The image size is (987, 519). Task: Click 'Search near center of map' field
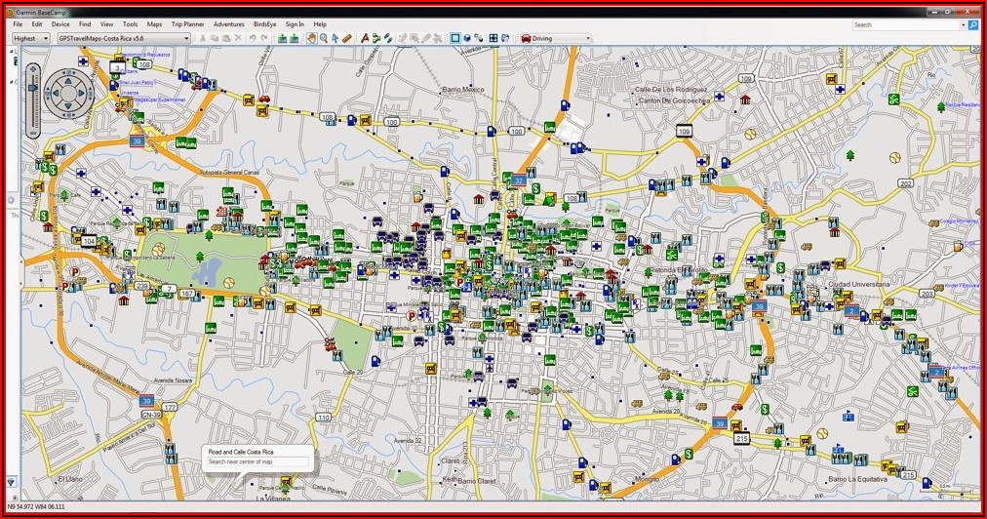point(257,461)
